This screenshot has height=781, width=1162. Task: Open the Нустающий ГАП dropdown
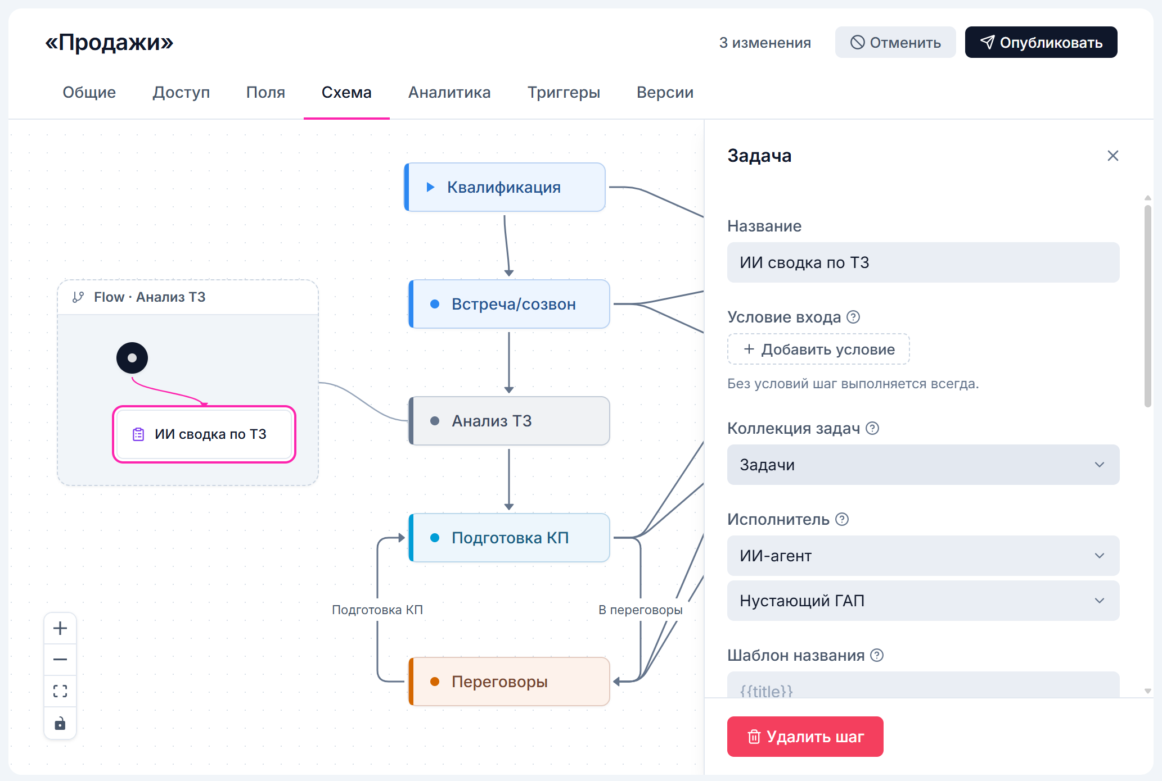point(923,601)
